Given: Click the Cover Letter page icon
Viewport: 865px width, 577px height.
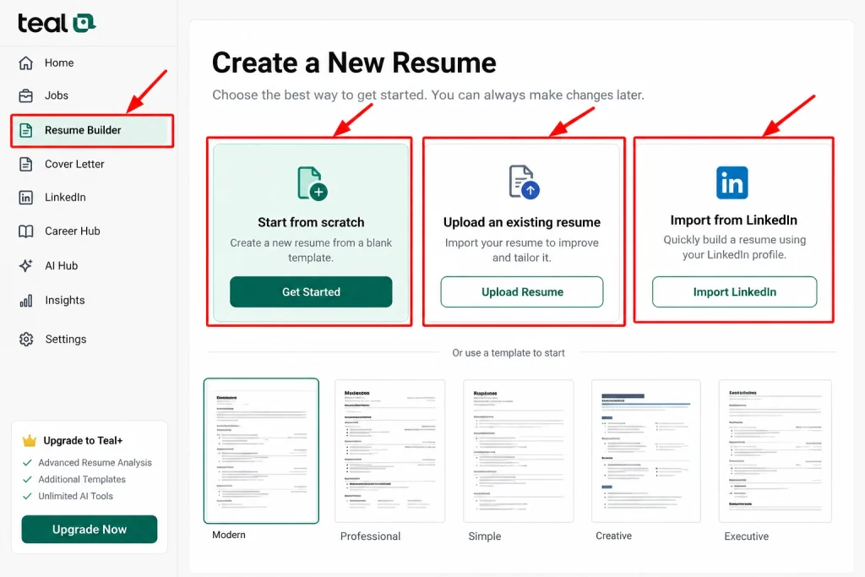Looking at the screenshot, I should 26,165.
